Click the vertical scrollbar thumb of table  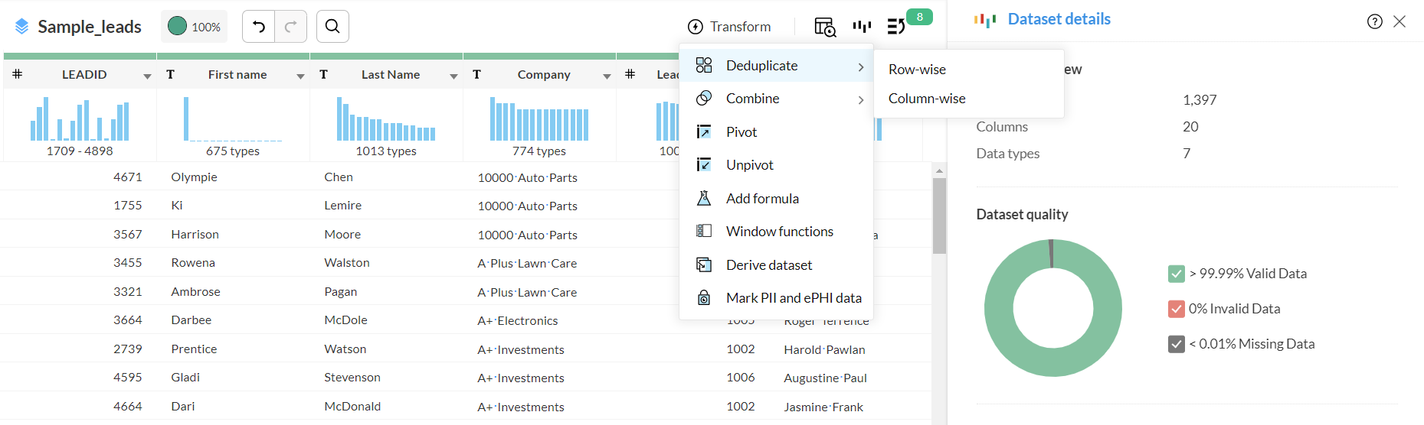pyautogui.click(x=939, y=216)
